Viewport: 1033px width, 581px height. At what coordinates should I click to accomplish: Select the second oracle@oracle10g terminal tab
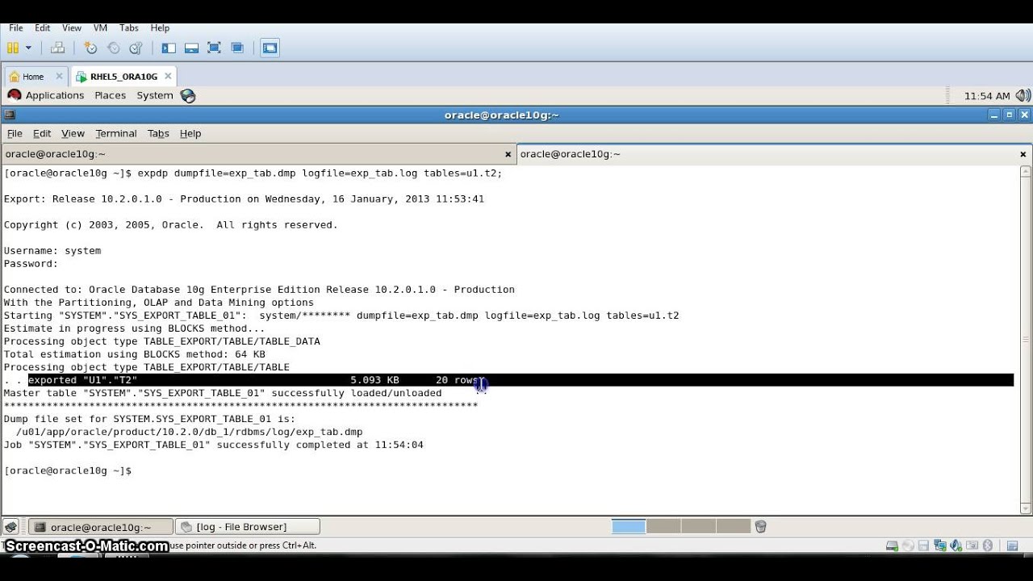774,154
